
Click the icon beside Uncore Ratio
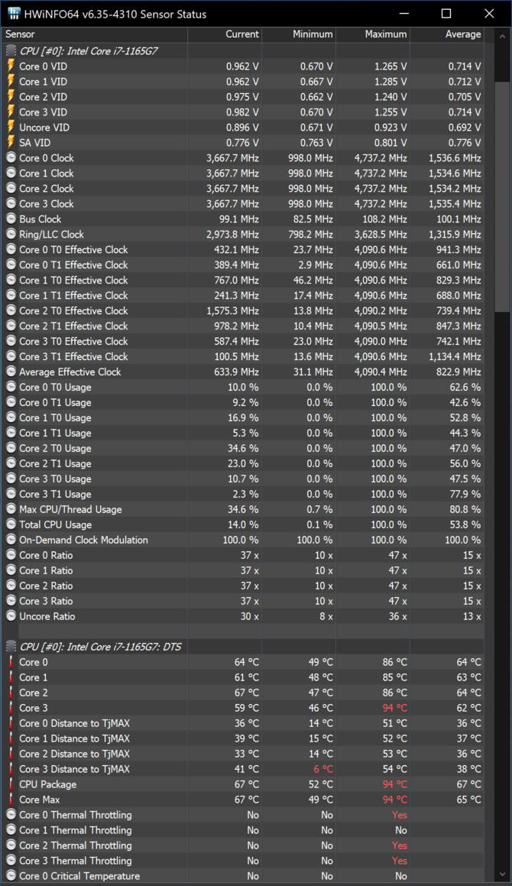click(11, 615)
